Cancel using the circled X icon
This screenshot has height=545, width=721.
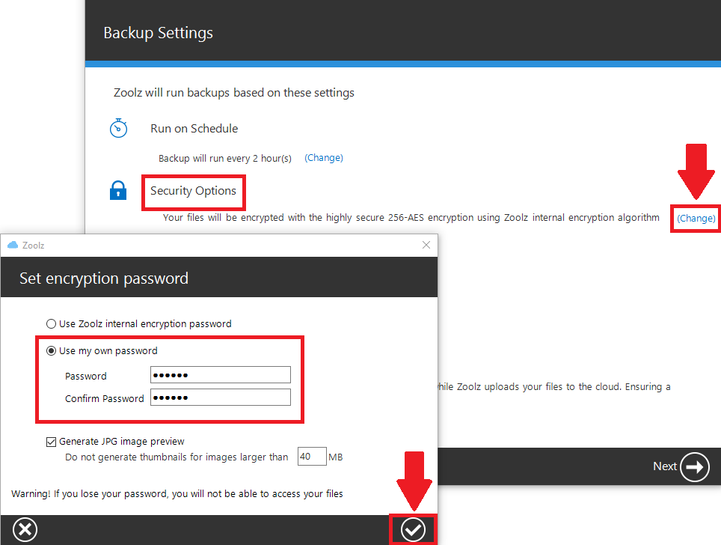pyautogui.click(x=25, y=529)
